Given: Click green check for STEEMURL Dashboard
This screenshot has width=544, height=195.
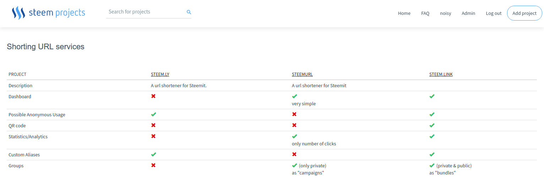Looking at the screenshot, I should pyautogui.click(x=294, y=96).
